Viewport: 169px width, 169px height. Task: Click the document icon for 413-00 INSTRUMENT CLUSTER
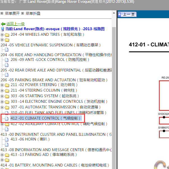coord(7,129)
